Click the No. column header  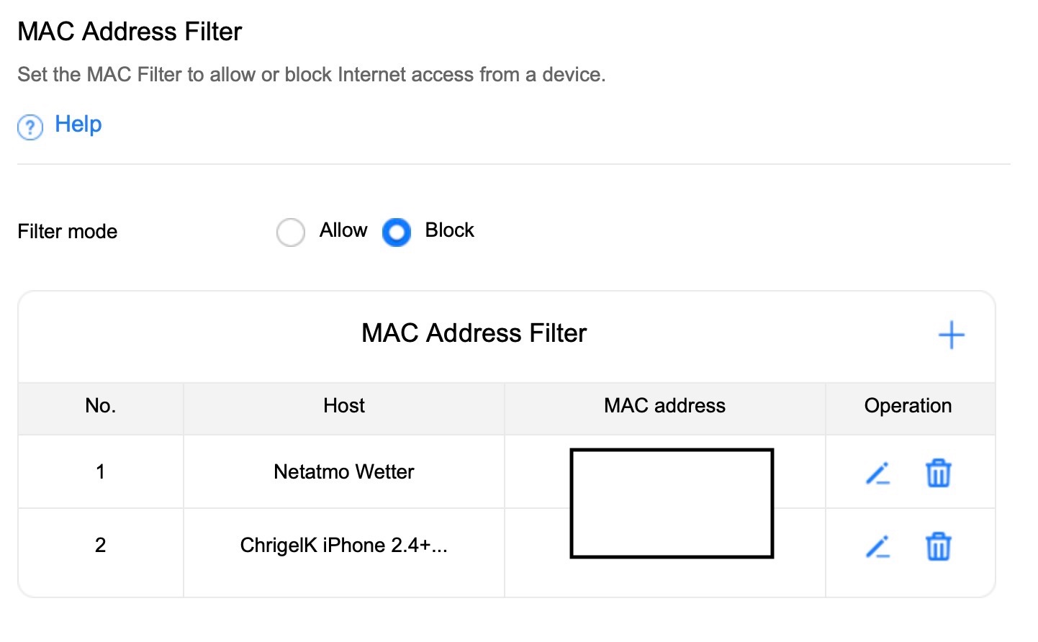click(x=101, y=406)
